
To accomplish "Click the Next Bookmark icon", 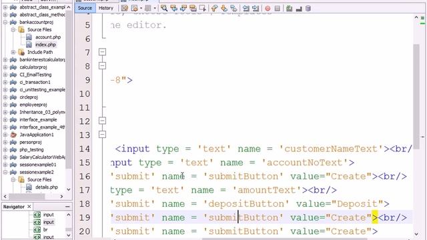I will (x=224, y=9).
